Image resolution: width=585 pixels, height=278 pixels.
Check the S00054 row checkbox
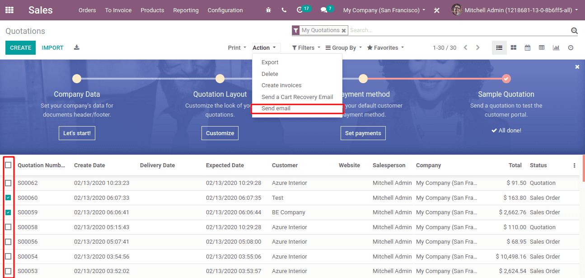(x=8, y=256)
